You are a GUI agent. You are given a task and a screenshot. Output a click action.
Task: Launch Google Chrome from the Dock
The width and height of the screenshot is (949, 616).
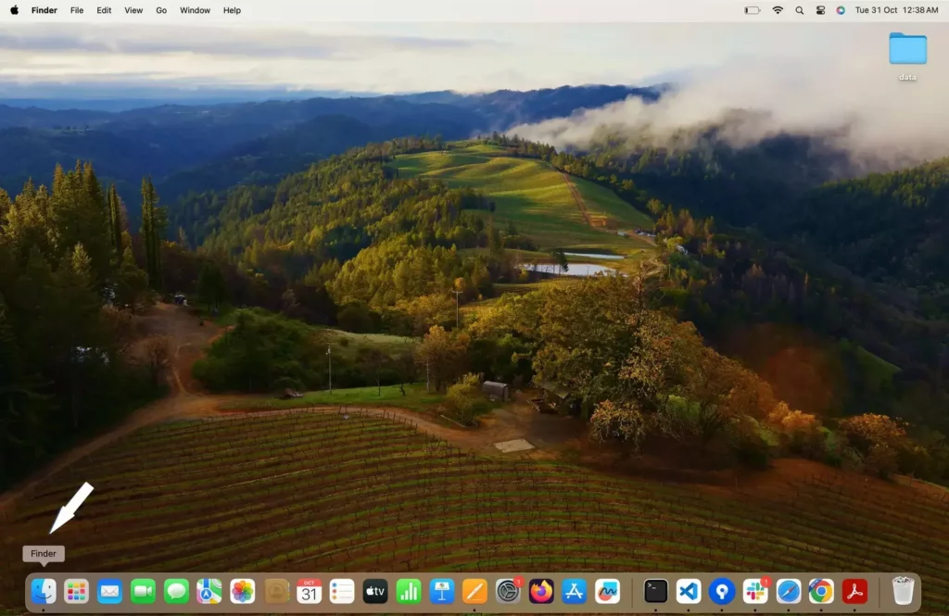pos(821,591)
